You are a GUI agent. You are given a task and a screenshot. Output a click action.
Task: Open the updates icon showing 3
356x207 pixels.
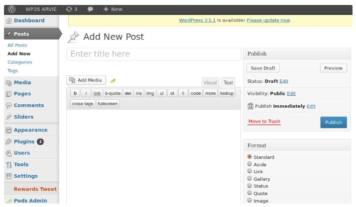pos(72,9)
